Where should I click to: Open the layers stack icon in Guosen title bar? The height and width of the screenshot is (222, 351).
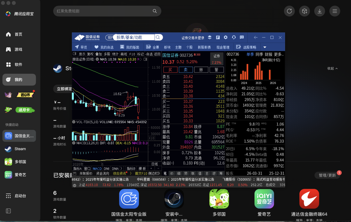[x=210, y=37]
